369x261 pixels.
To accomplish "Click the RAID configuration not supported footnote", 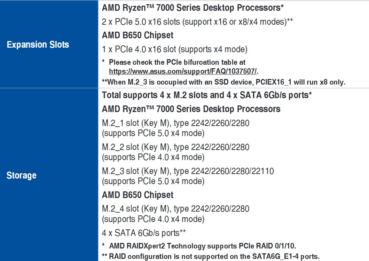I will [x=211, y=256].
